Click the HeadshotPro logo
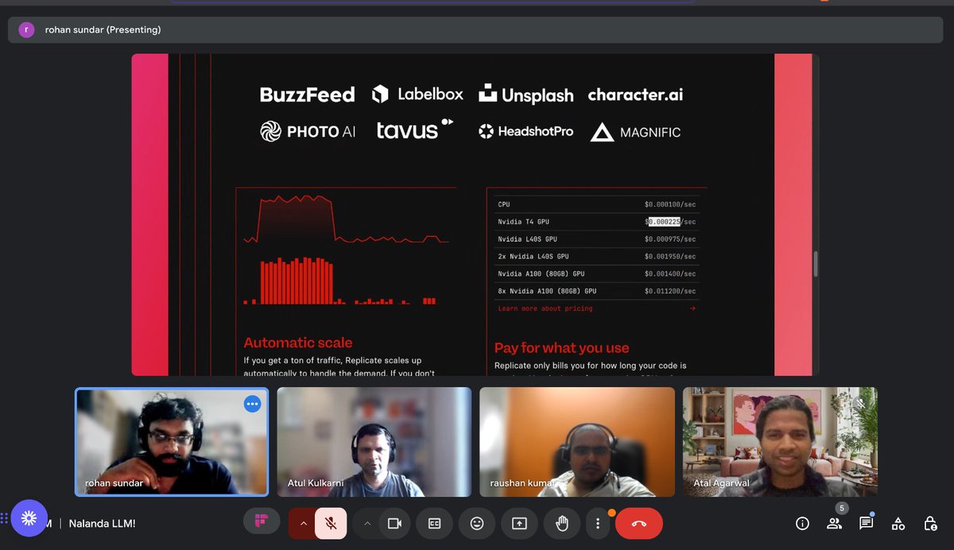The image size is (954, 550). 525,131
